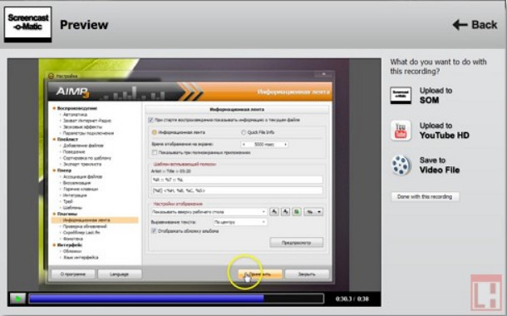Select the Плейлист category in tree
The image size is (507, 316).
coord(67,140)
